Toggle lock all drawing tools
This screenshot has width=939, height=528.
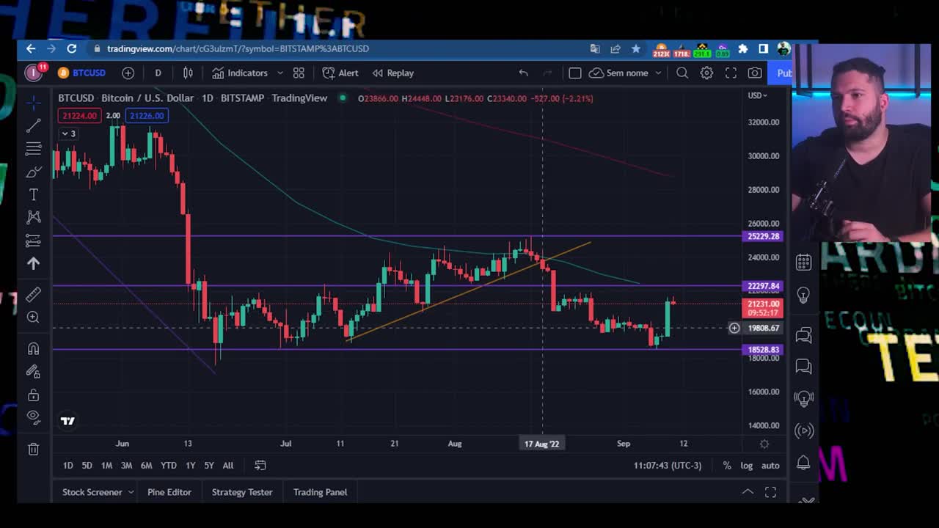(33, 395)
